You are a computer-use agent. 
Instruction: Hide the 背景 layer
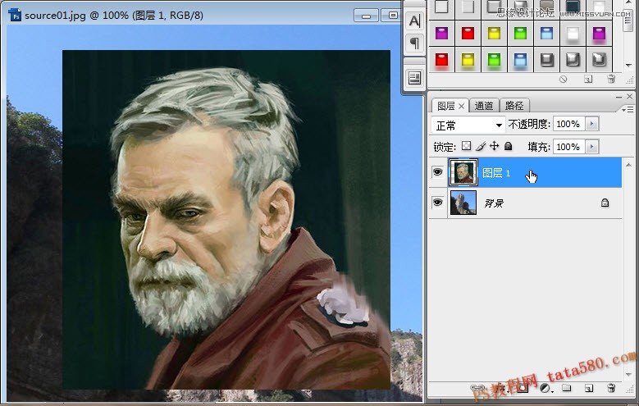(x=438, y=203)
